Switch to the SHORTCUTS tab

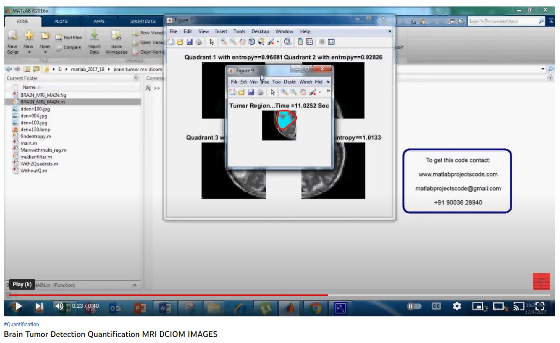[143, 21]
